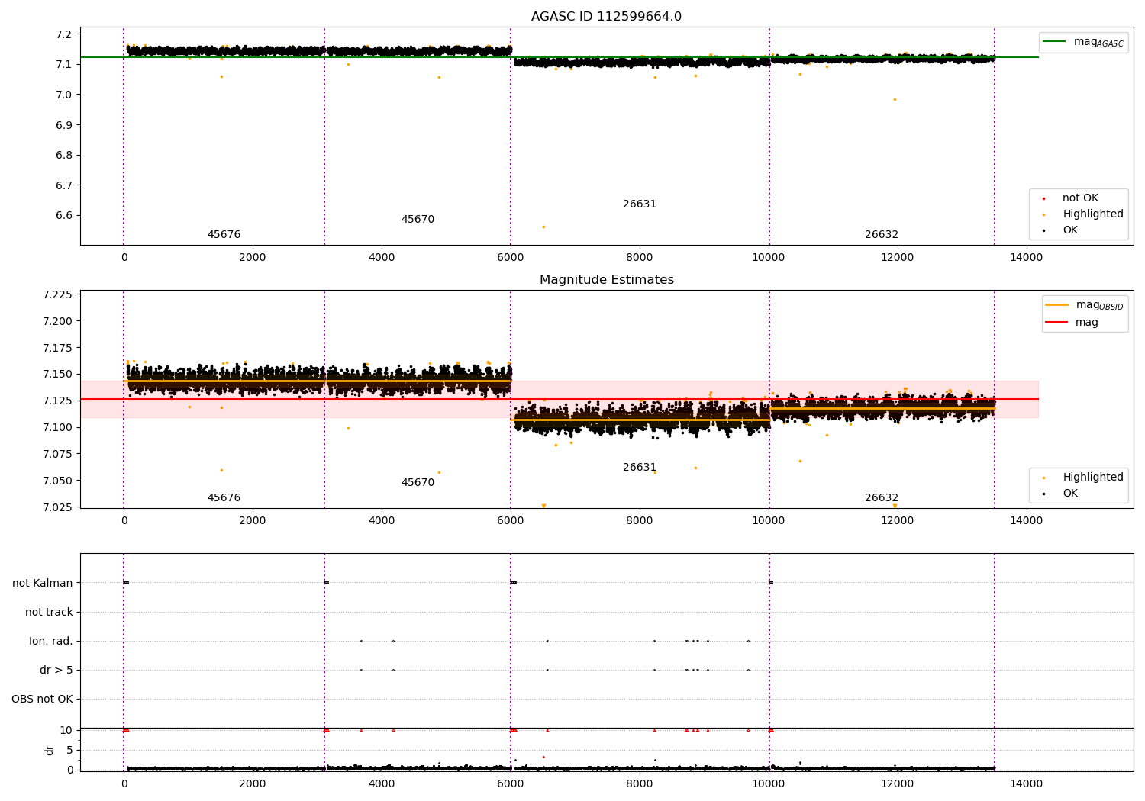The image size is (1145, 801).
Task: Click x-tick '2000' on bottom panel
Action: [253, 783]
